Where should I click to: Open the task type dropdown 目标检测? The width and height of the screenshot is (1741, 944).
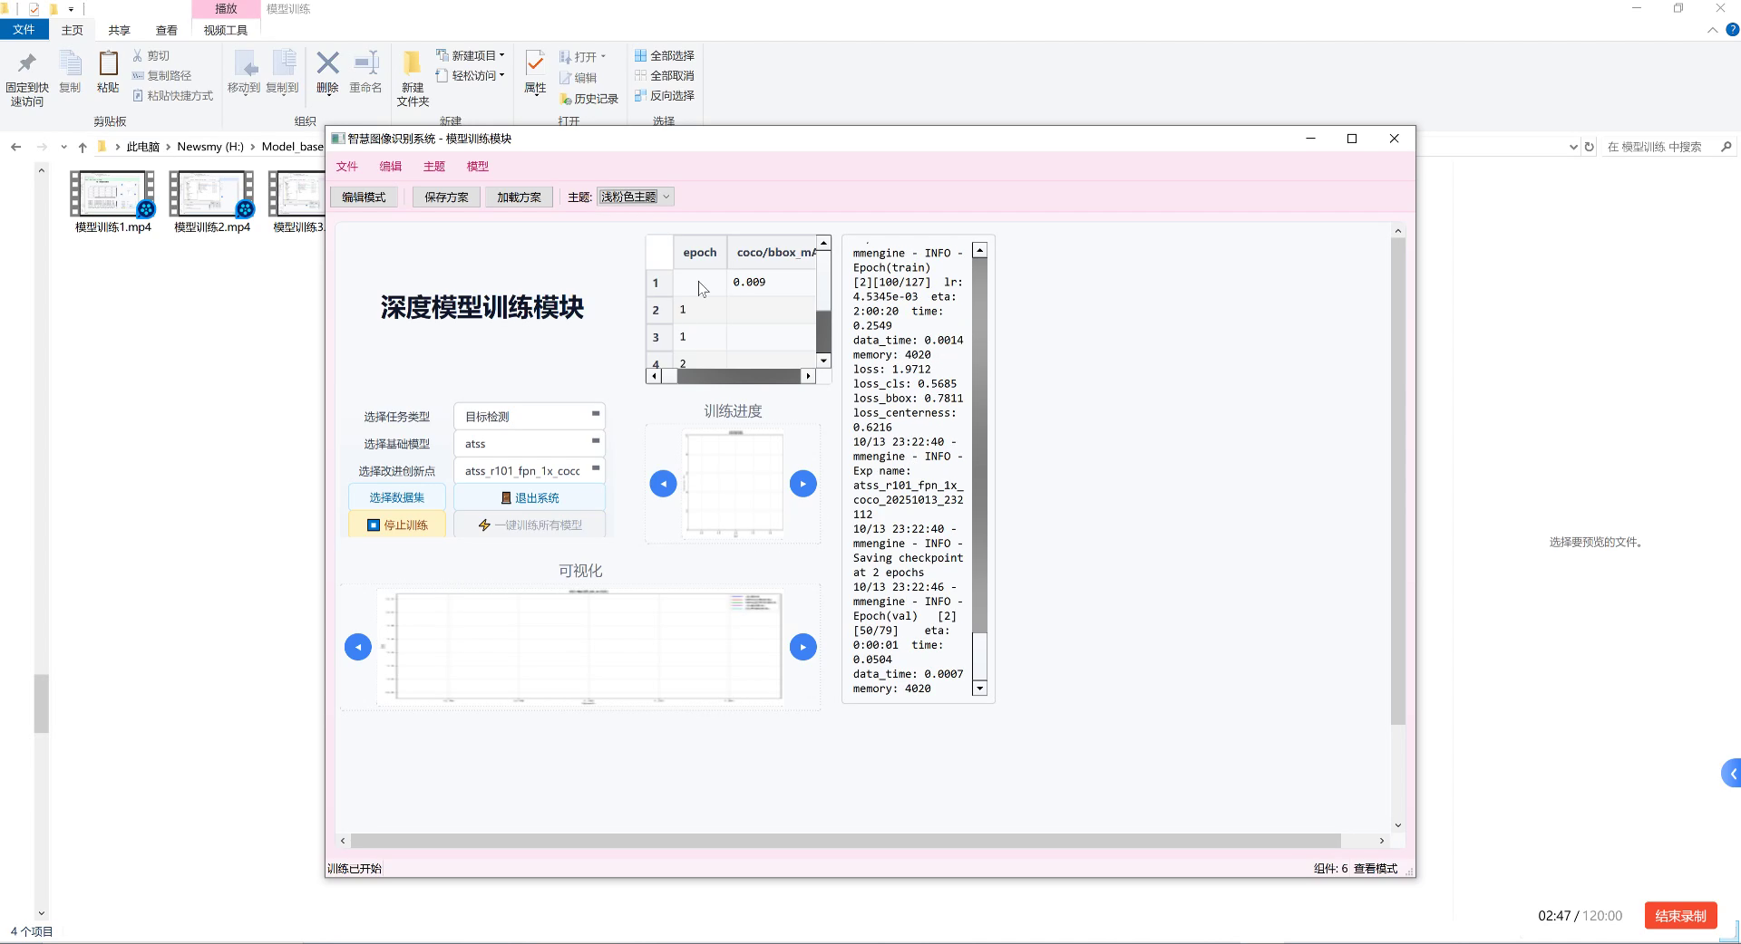(530, 417)
